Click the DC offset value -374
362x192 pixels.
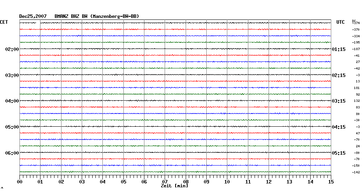356,23
